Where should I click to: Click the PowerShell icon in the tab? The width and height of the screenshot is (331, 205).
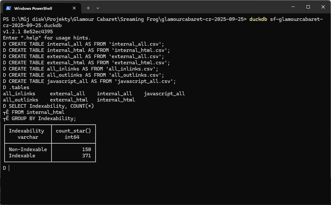pyautogui.click(x=8, y=8)
